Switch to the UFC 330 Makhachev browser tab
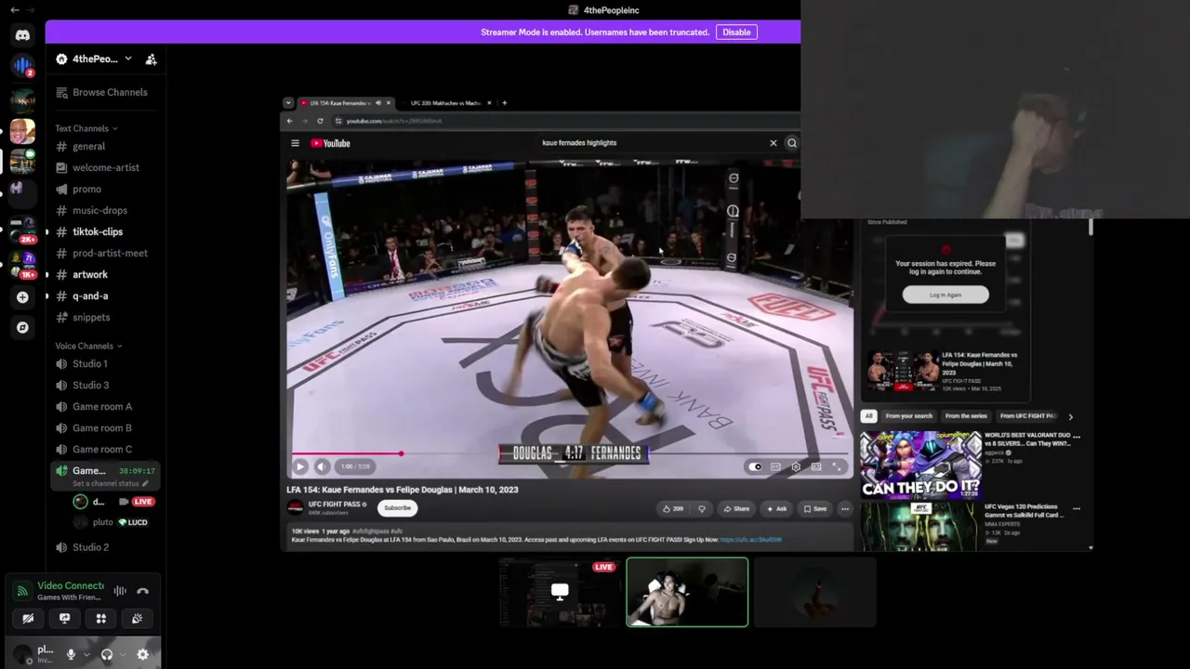The width and height of the screenshot is (1190, 669). (446, 102)
